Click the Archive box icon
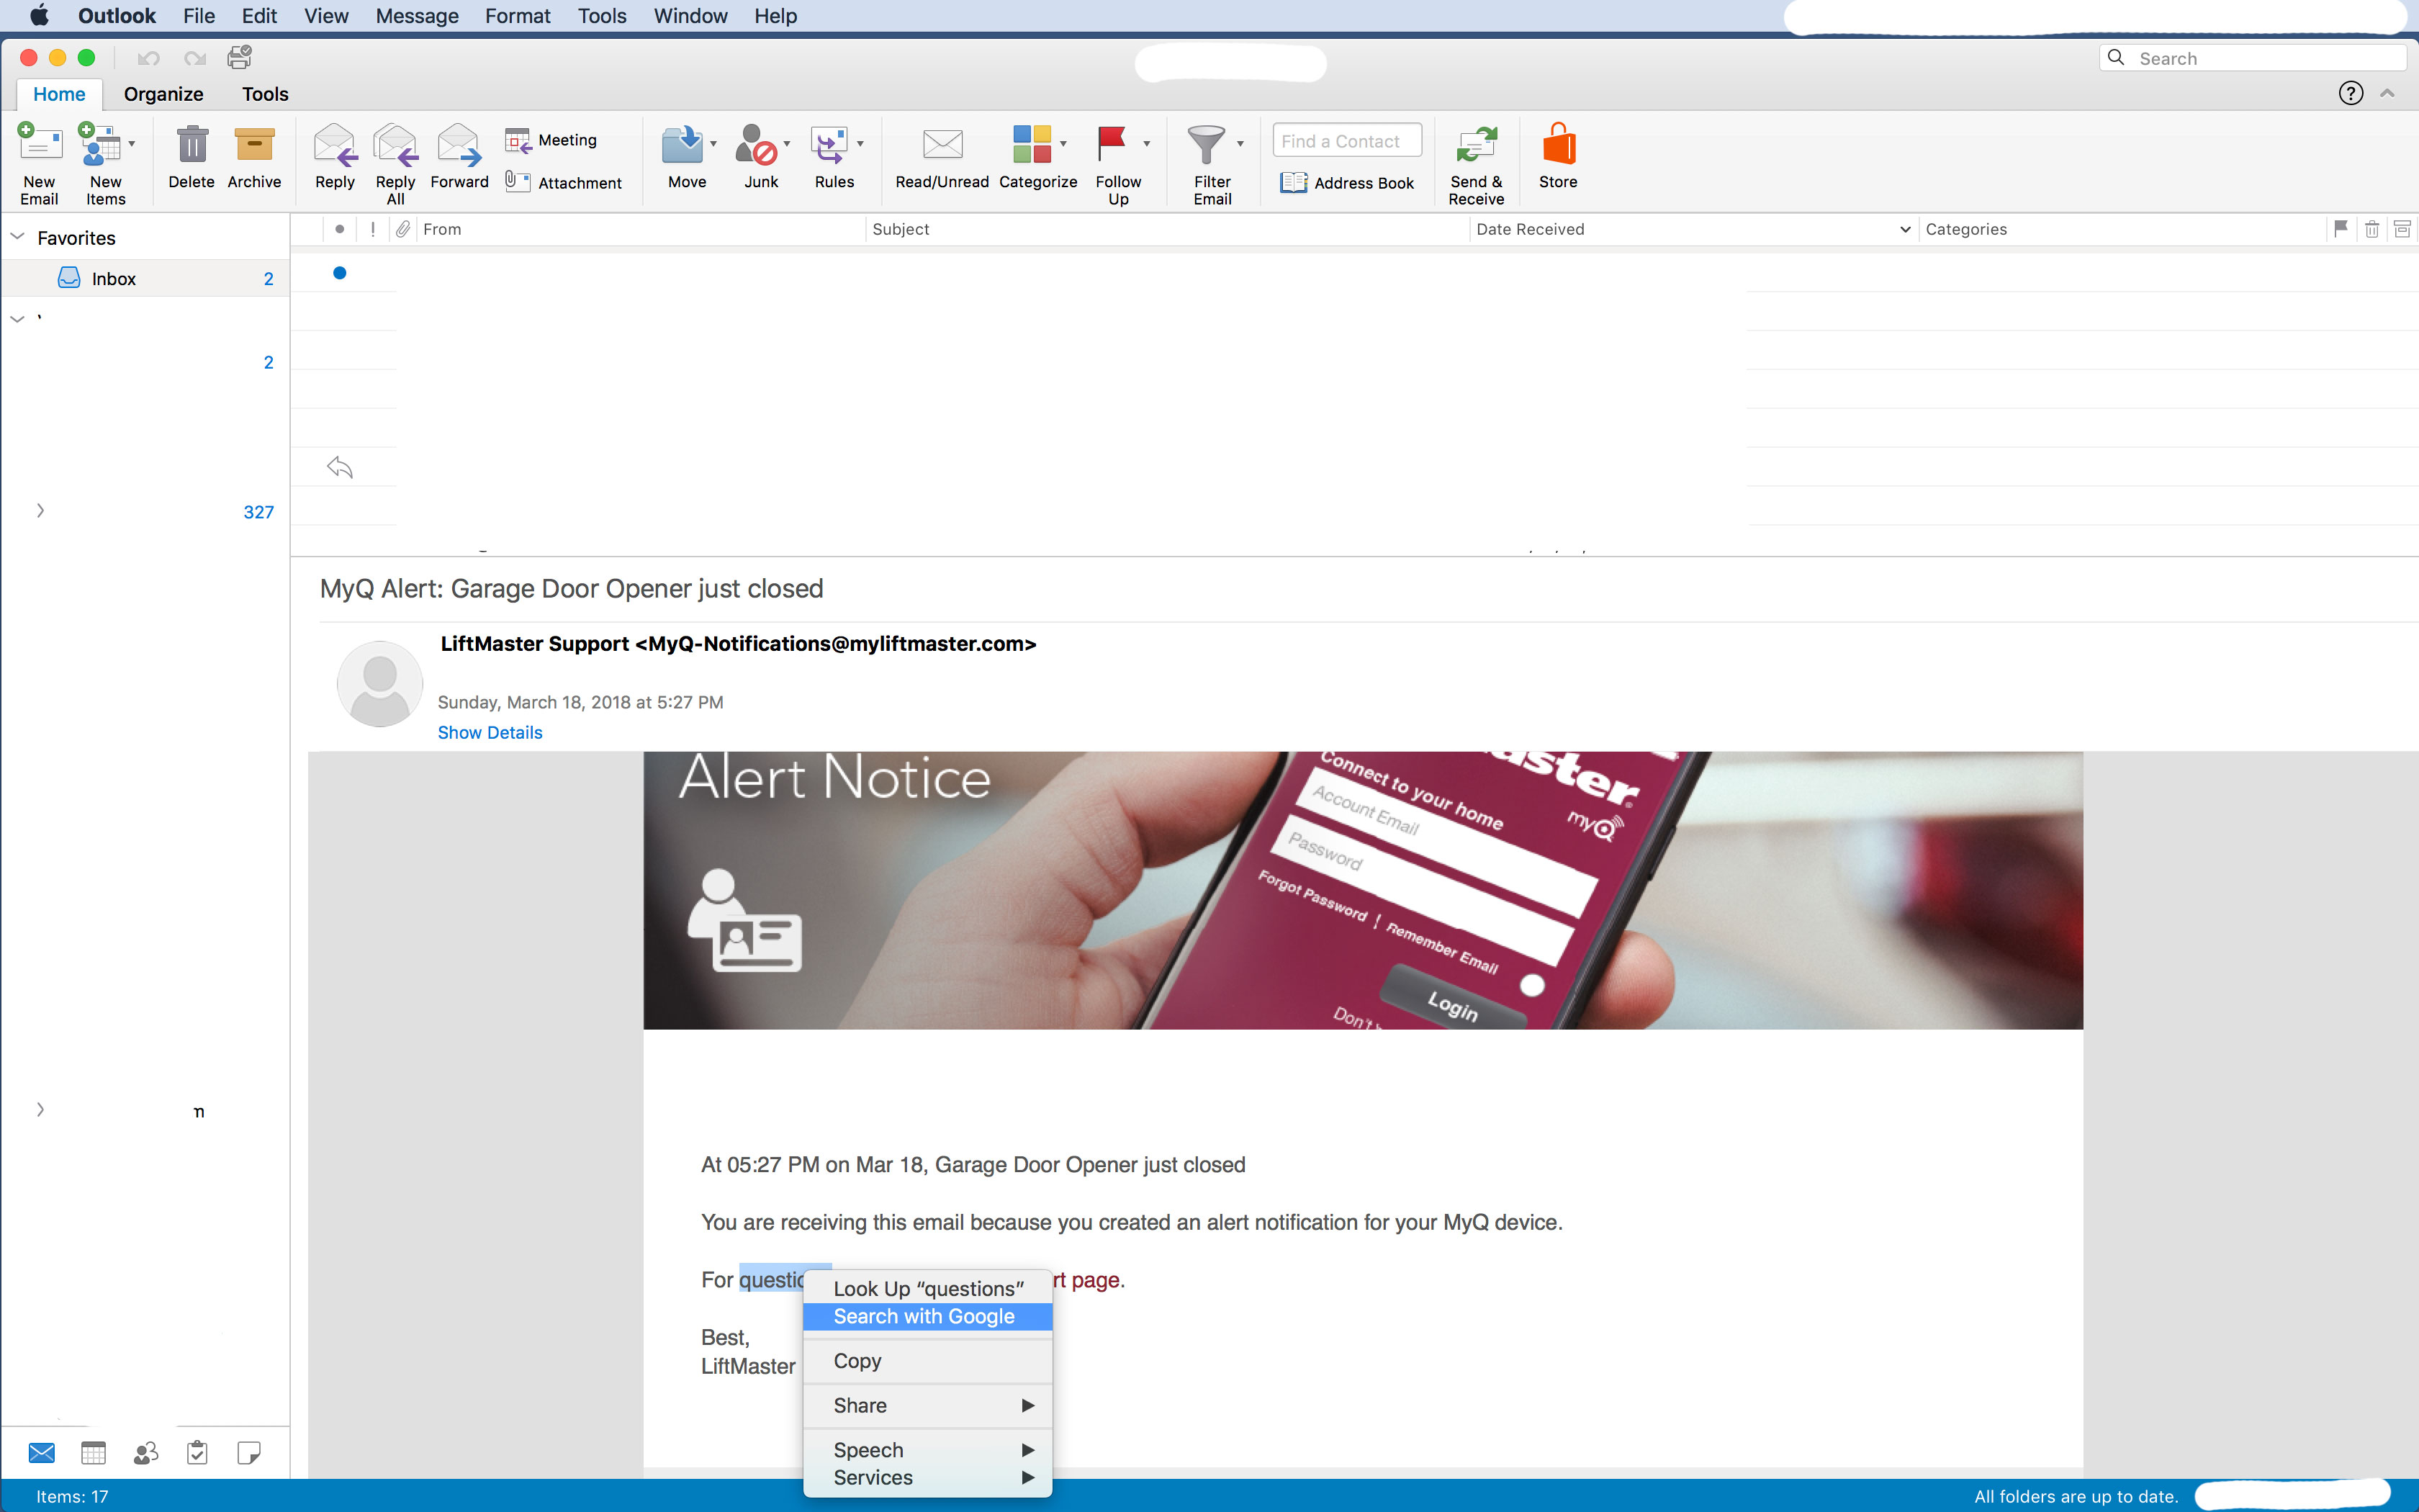The image size is (2419, 1512). [x=254, y=145]
